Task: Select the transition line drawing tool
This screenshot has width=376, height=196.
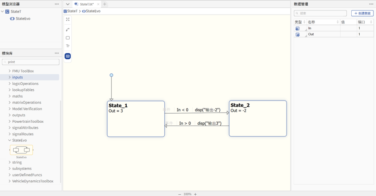Action: pos(68,30)
